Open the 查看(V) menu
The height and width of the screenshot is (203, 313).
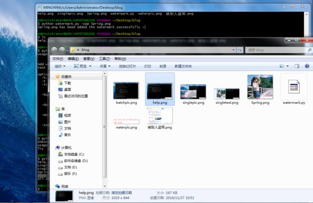pyautogui.click(x=89, y=59)
